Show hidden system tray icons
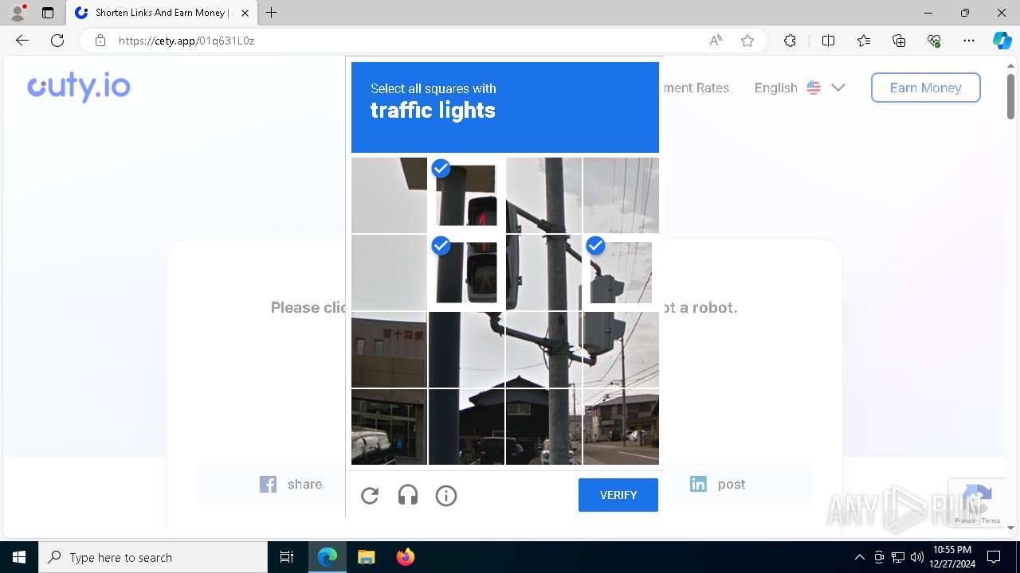 [859, 557]
